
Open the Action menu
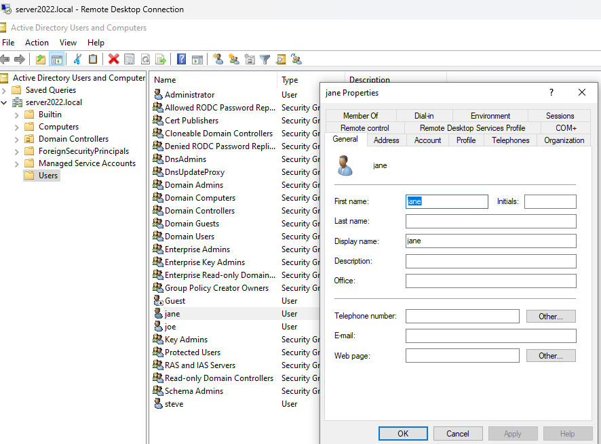37,43
